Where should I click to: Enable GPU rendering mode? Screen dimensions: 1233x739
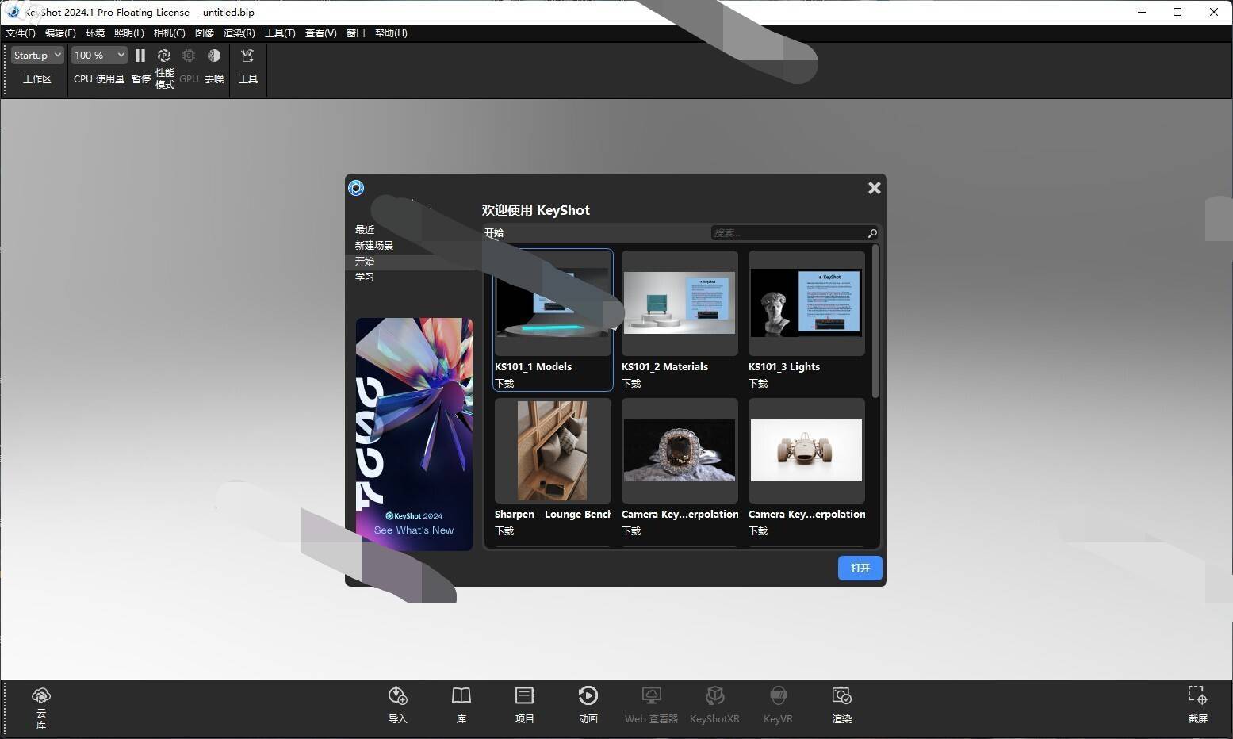[x=189, y=56]
